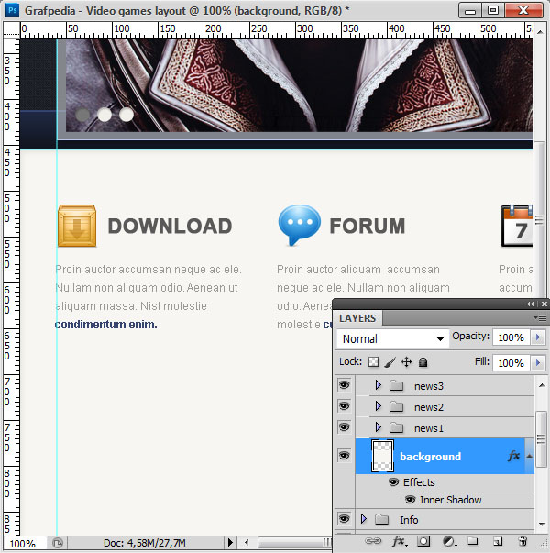Expand the Info group triangle
The image size is (550, 553).
364,518
